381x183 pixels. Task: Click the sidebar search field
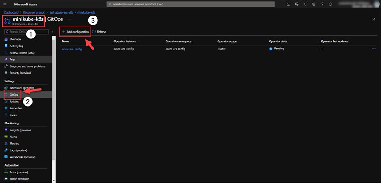pos(25,32)
